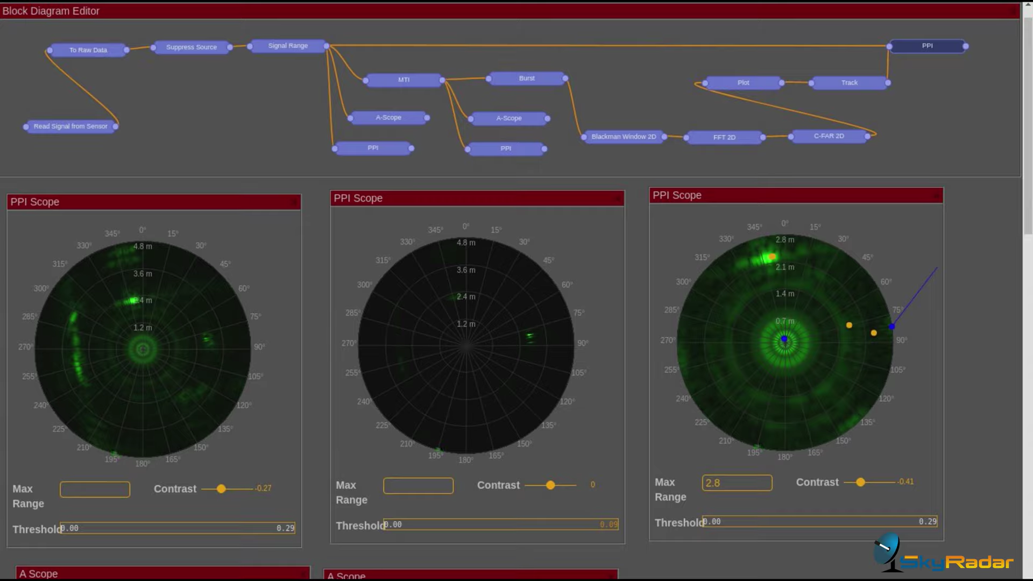The height and width of the screenshot is (581, 1033).
Task: Click Max Range field showing 2.8
Action: coord(737,483)
